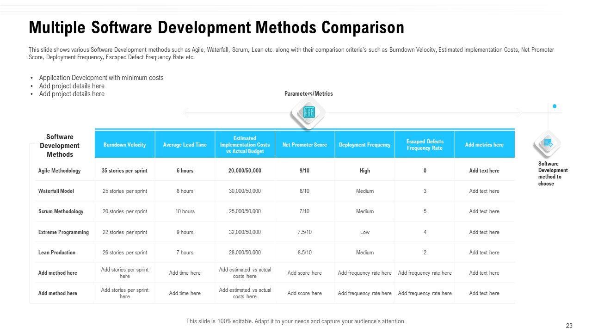592x333 pixels.
Task: Click the 'Add metrics here' header cell
Action: pos(485,145)
